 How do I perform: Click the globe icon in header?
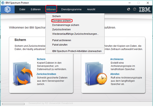(129, 9)
